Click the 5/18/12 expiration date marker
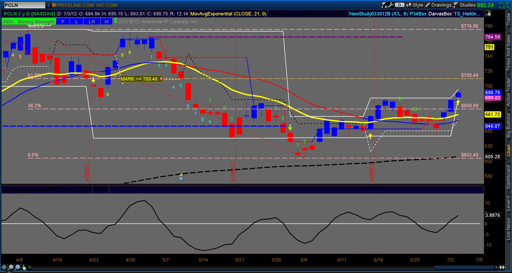512x273 pixels. click(x=233, y=172)
